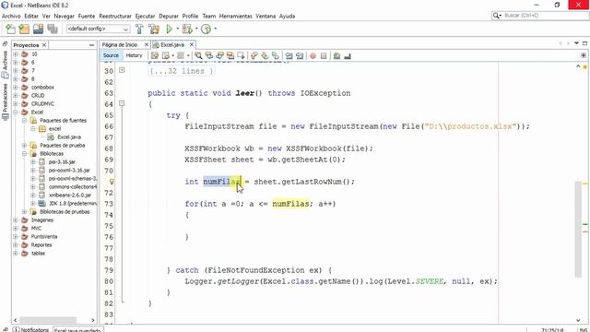Toggle Rectangular Selection icon in editor toolbar
The height and width of the screenshot is (332, 590).
(x=241, y=55)
